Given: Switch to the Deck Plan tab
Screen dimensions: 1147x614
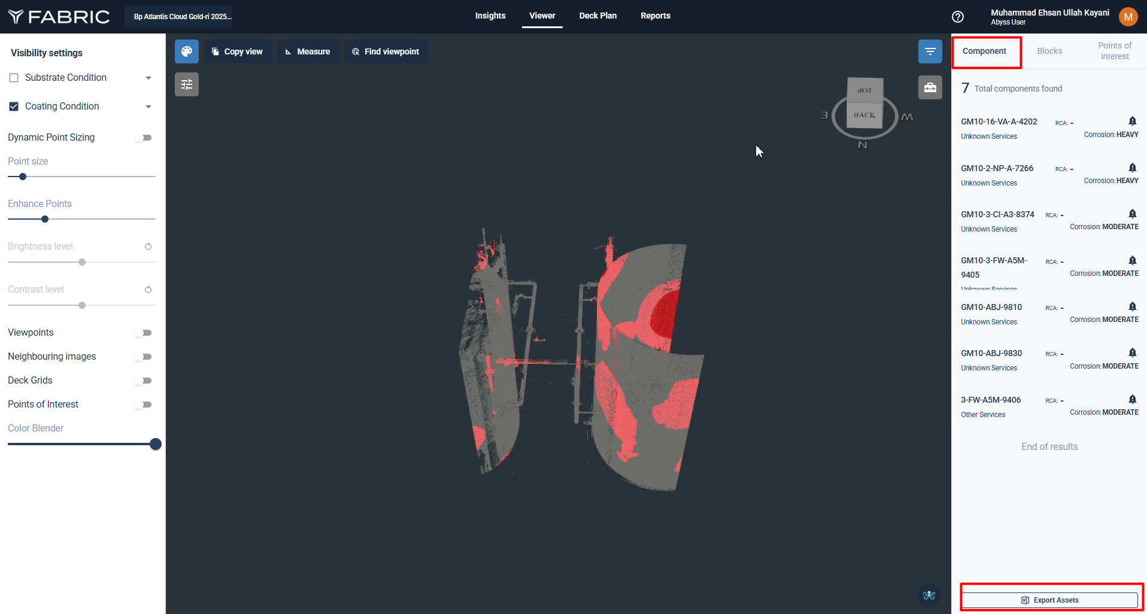Looking at the screenshot, I should click(x=597, y=16).
